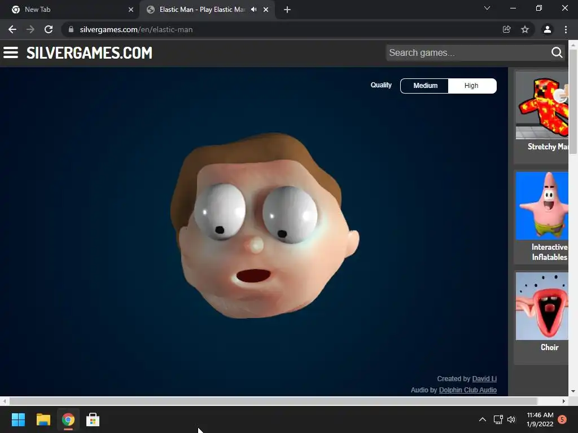Image resolution: width=578 pixels, height=433 pixels.
Task: Switch to the New Tab tab
Action: [x=69, y=10]
